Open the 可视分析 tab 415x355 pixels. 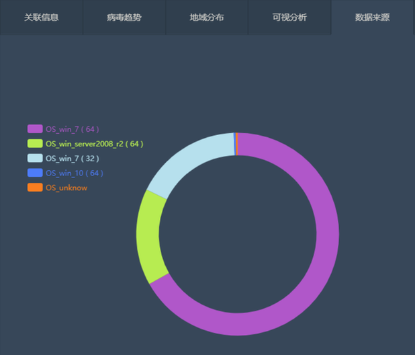coord(289,17)
